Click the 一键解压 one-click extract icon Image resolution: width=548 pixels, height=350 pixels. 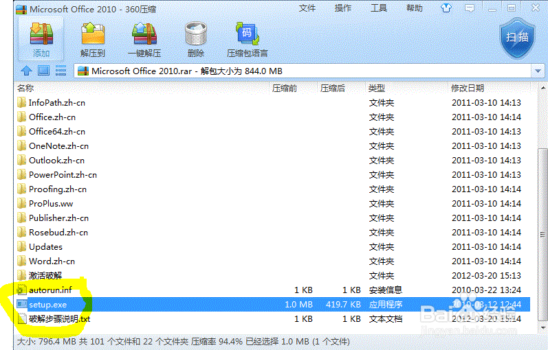[x=144, y=39]
